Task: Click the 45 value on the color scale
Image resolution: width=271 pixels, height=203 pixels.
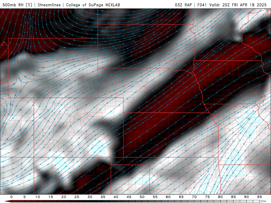Action: [x=129, y=197]
